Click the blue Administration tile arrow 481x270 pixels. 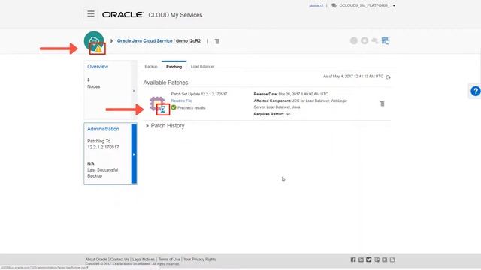point(134,154)
